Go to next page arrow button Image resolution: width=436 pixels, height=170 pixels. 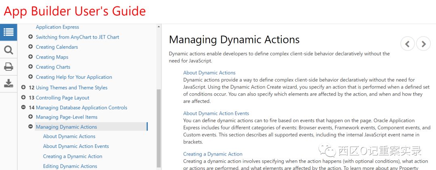click(x=423, y=44)
